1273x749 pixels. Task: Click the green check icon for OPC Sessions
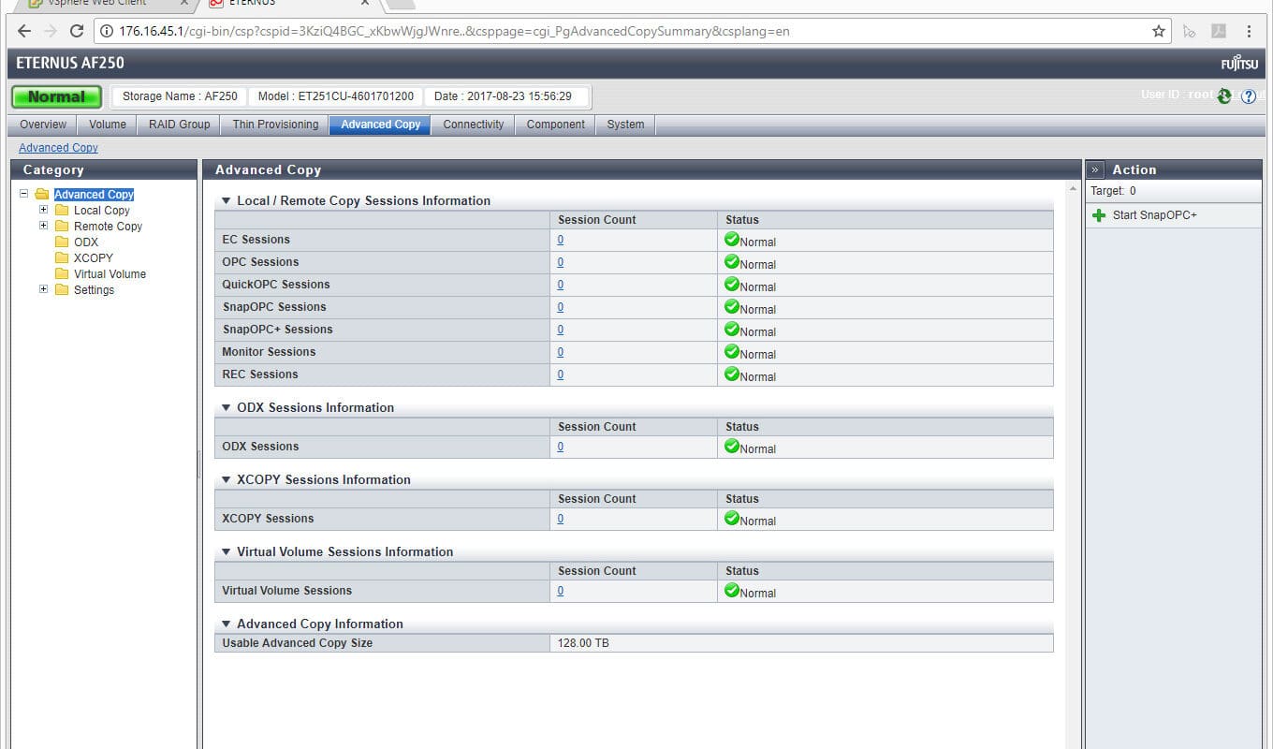click(x=732, y=261)
